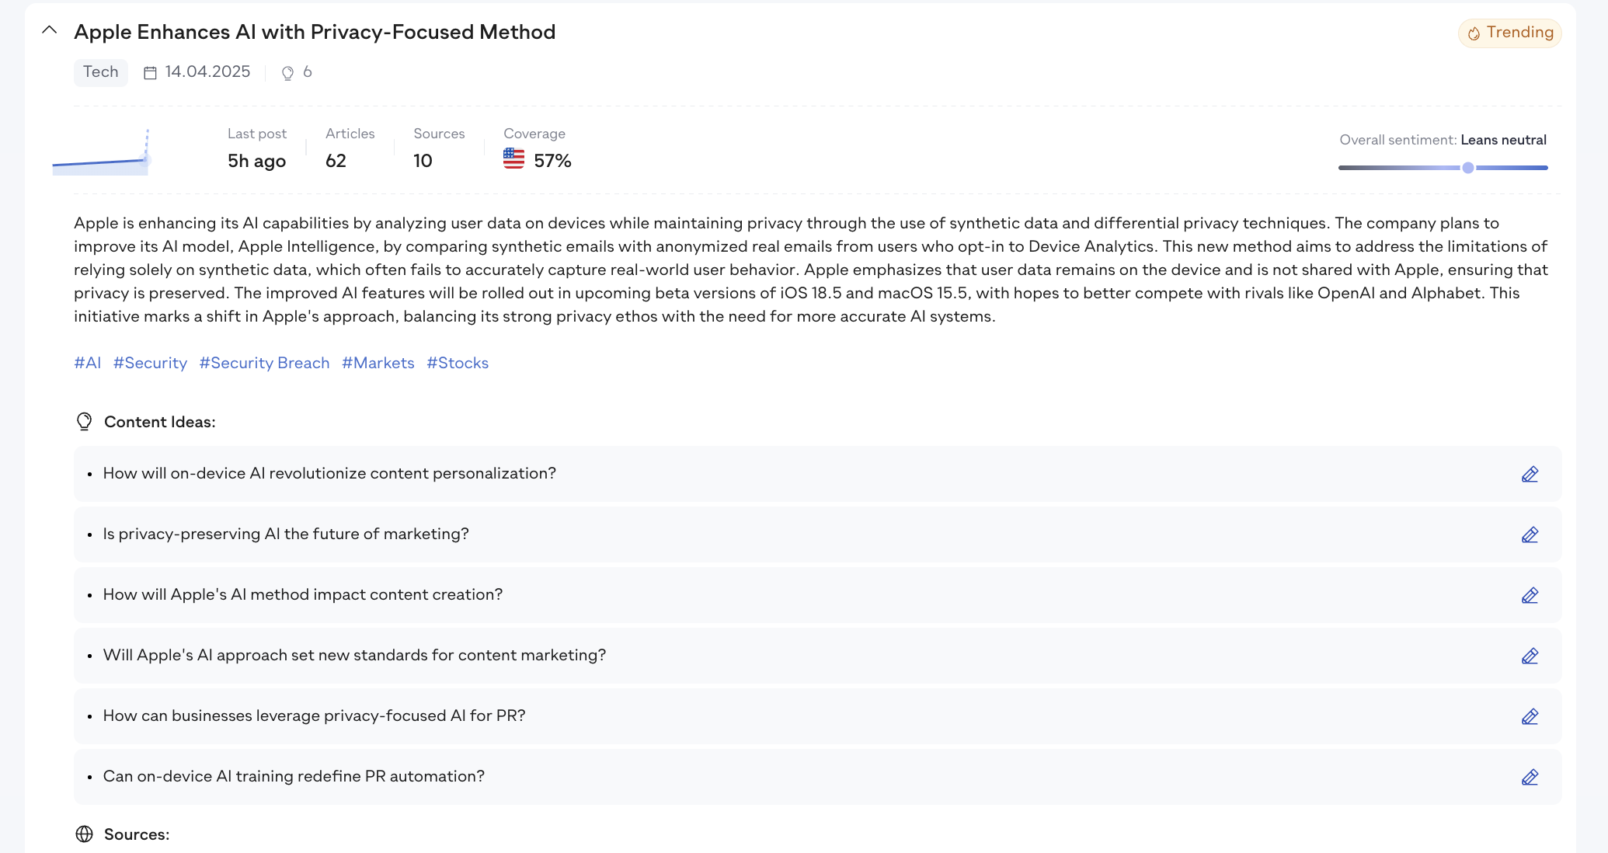
Task: Edit the new standards for content marketing idea
Action: tap(1530, 656)
